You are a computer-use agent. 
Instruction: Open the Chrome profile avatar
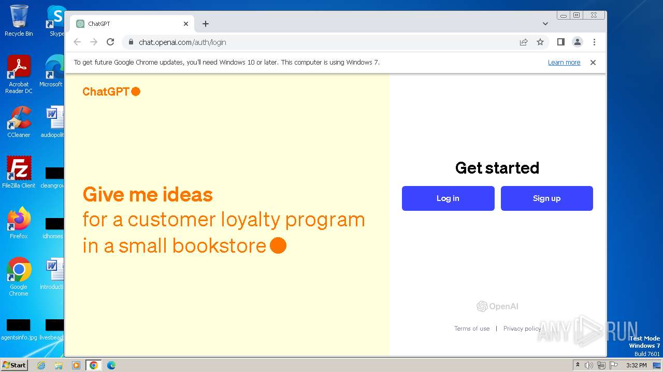click(578, 42)
